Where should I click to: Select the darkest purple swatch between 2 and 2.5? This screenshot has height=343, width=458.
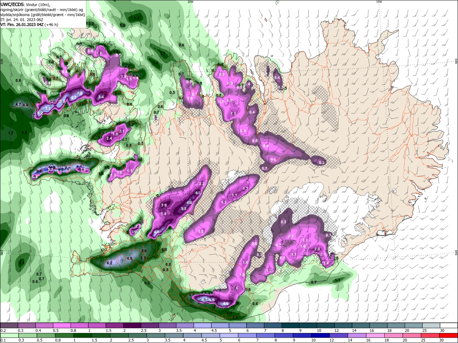132,325
